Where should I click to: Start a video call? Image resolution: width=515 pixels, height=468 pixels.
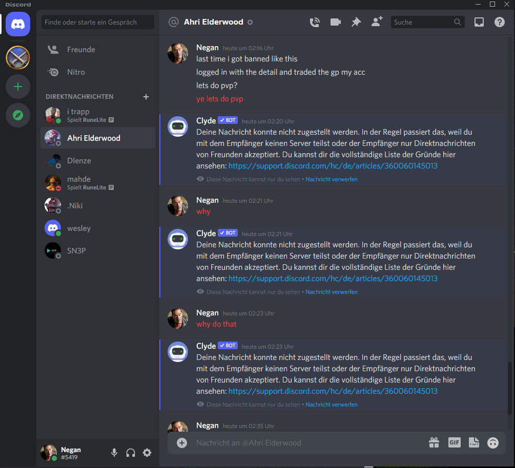pos(335,22)
